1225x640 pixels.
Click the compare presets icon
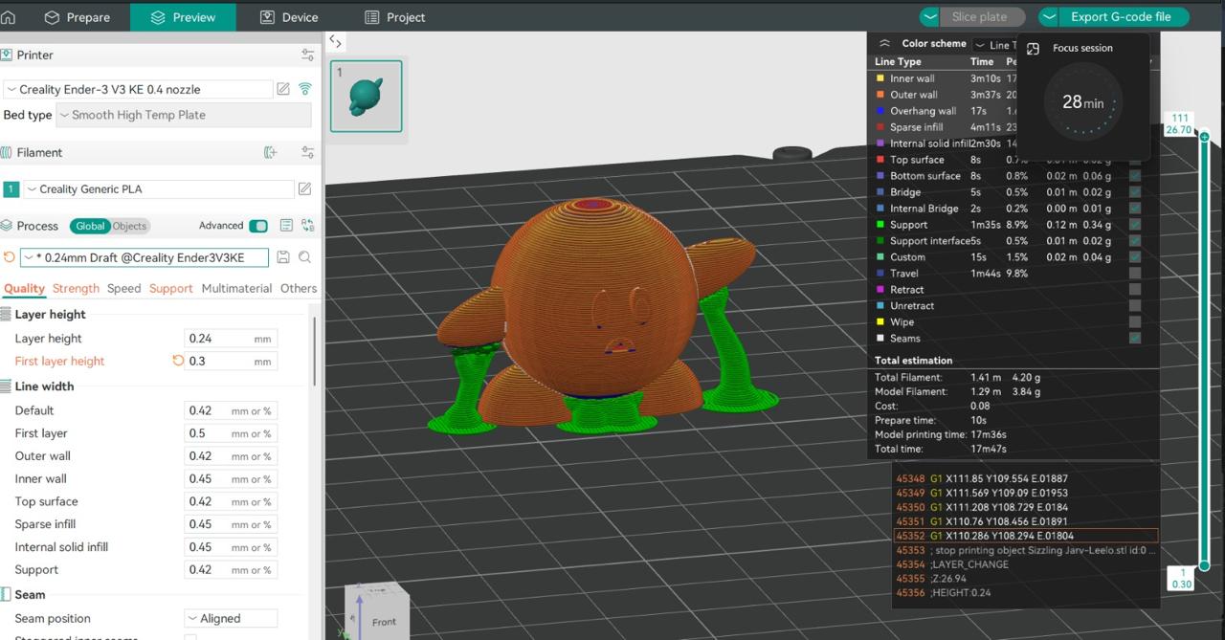307,226
